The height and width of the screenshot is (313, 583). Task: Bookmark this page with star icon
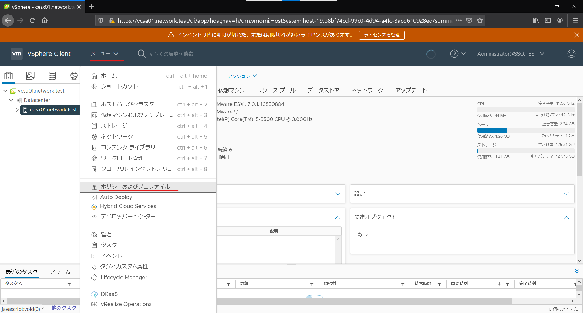480,20
